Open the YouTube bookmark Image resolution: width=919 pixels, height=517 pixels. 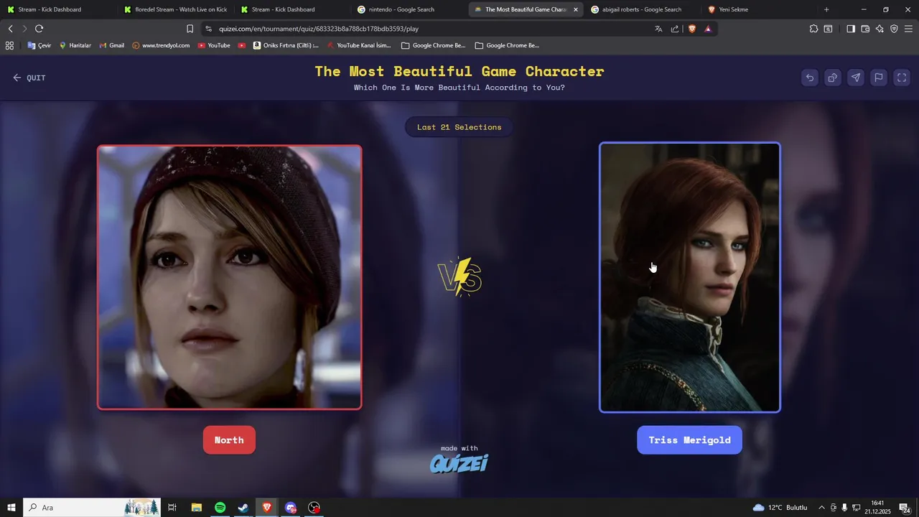click(x=213, y=45)
